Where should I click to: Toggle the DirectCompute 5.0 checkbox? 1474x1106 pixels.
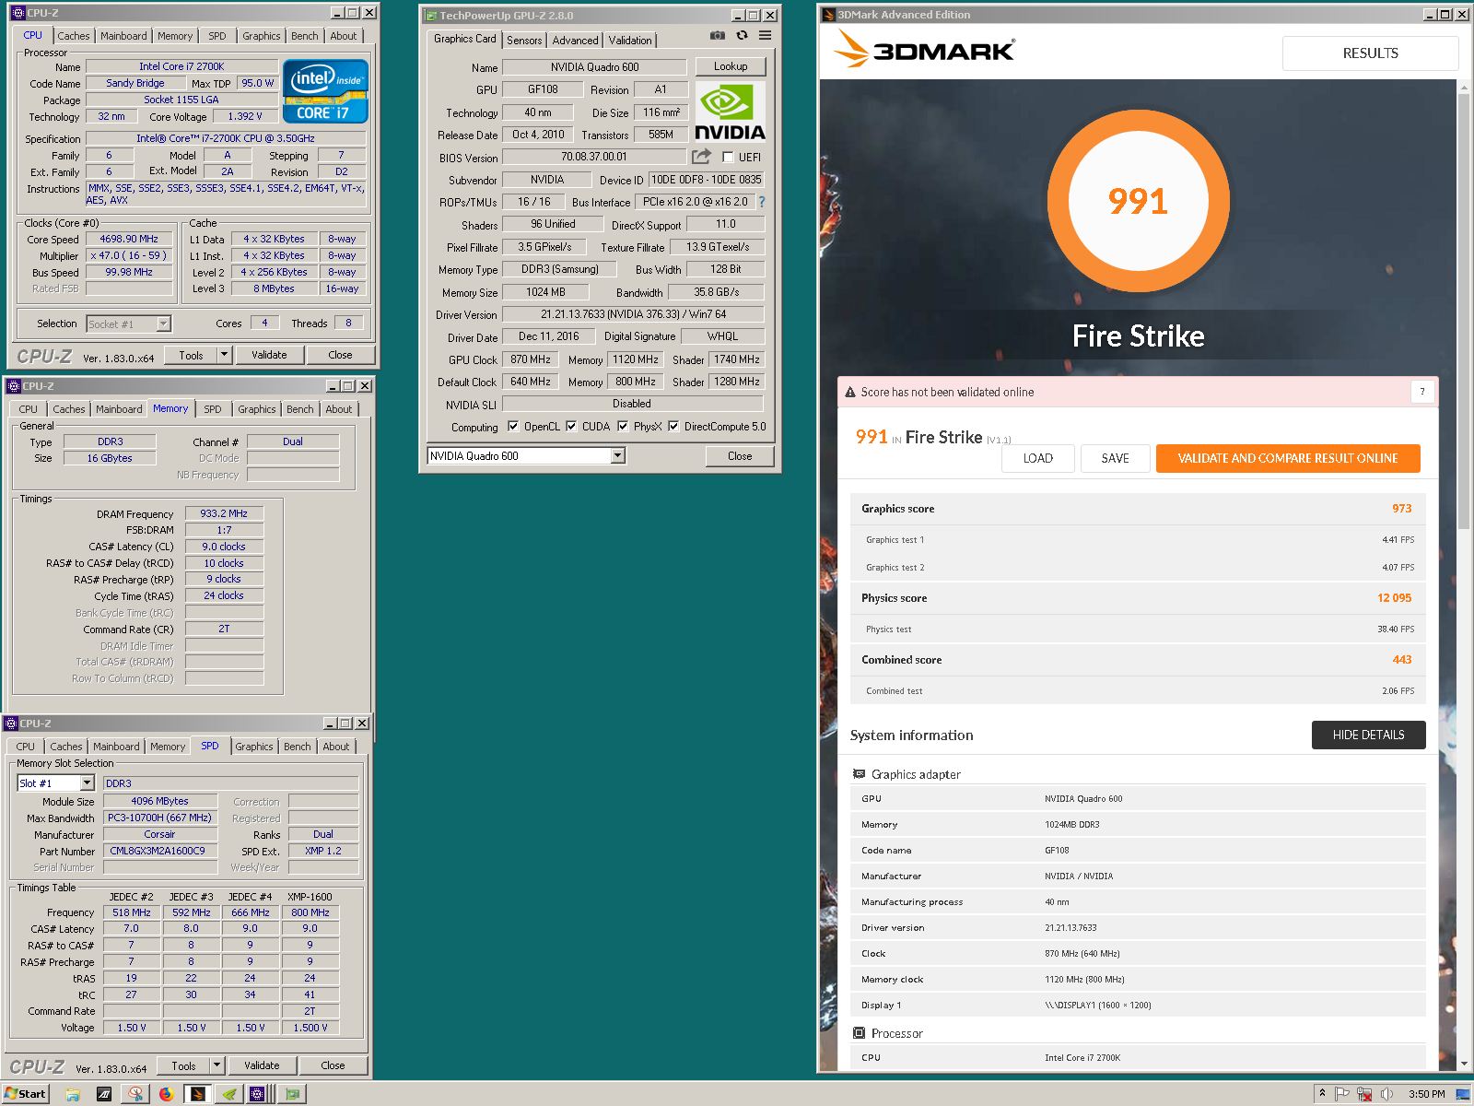(673, 427)
